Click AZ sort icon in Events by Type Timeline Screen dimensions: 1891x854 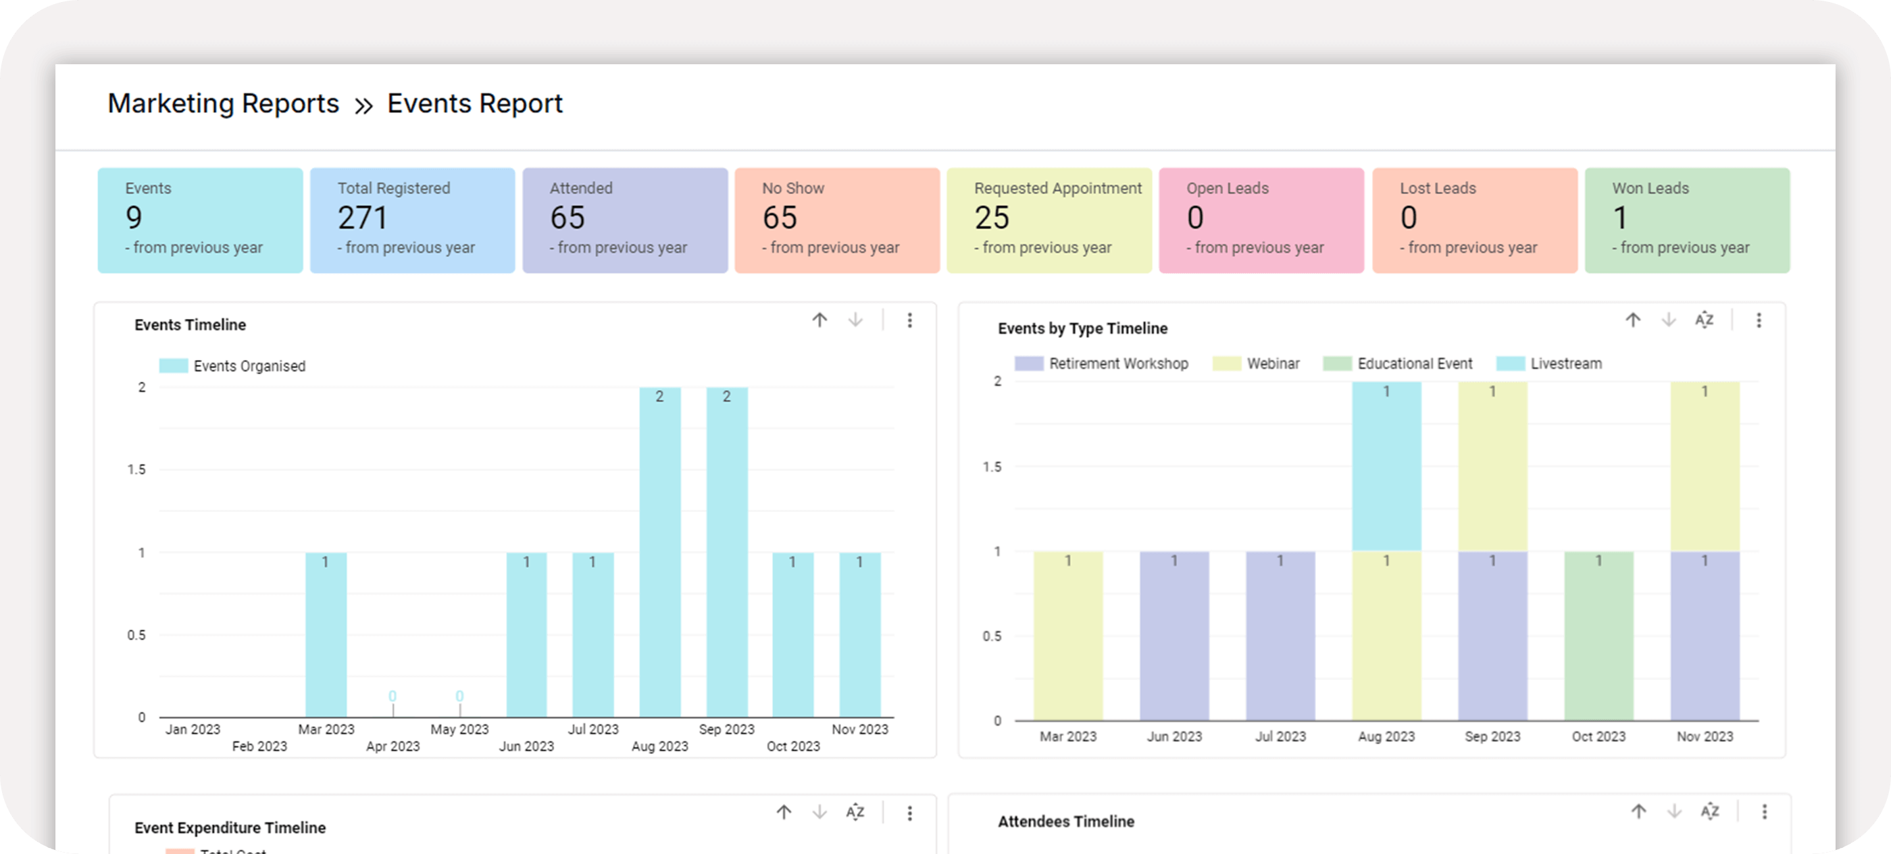1704,320
